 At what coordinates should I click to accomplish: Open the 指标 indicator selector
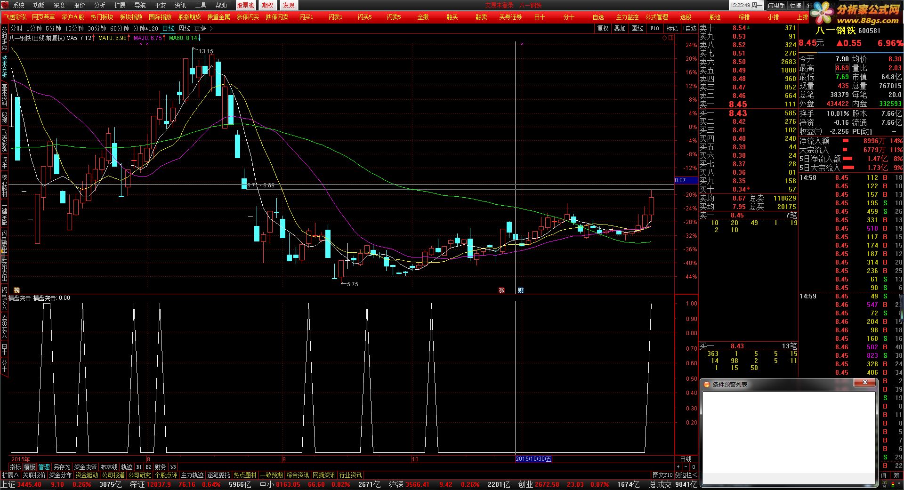pyautogui.click(x=15, y=467)
